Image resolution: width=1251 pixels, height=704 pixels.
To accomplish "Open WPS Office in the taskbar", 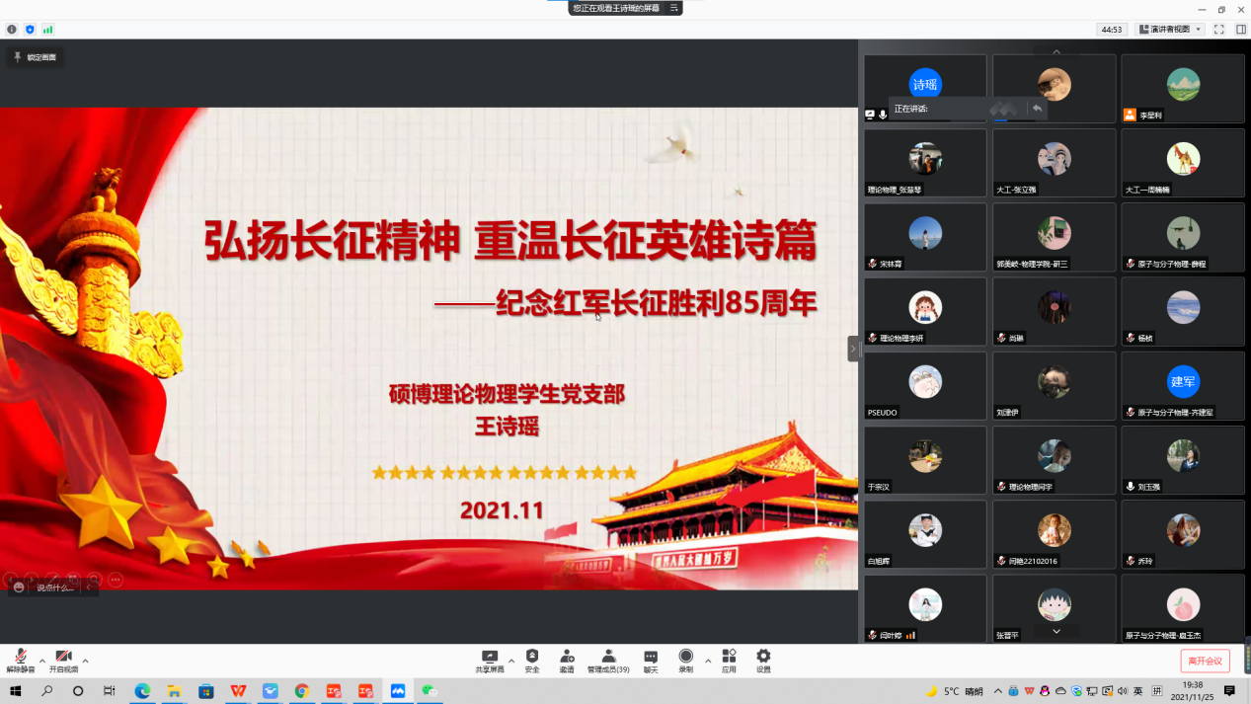I will point(238,691).
